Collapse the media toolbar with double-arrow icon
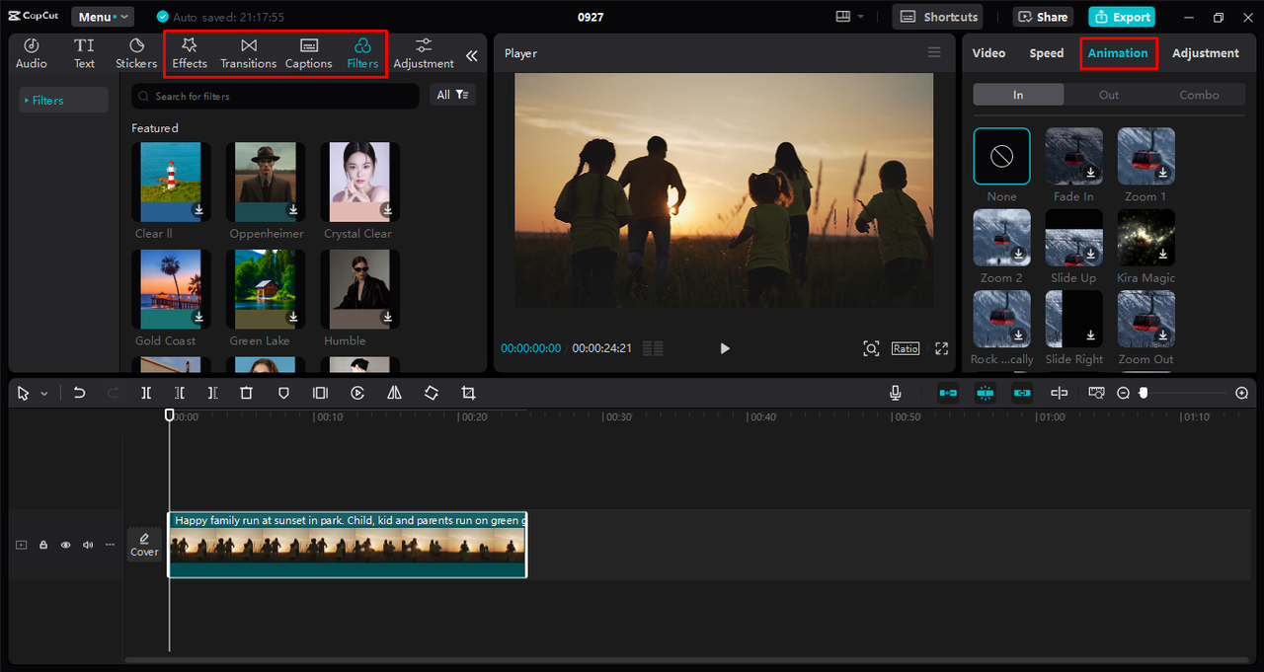The image size is (1264, 672). click(471, 56)
